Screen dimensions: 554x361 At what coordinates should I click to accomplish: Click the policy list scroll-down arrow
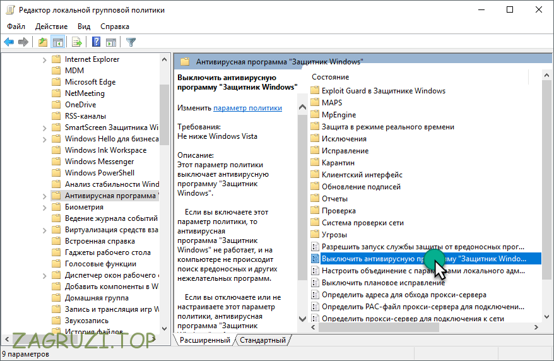[x=546, y=317]
